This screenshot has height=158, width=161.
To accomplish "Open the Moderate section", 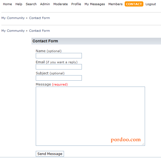I will click(61, 4).
